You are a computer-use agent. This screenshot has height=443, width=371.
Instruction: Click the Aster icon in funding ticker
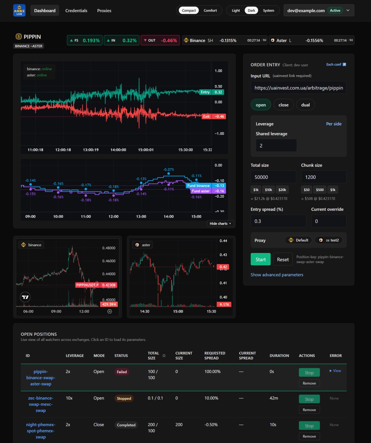[272, 40]
